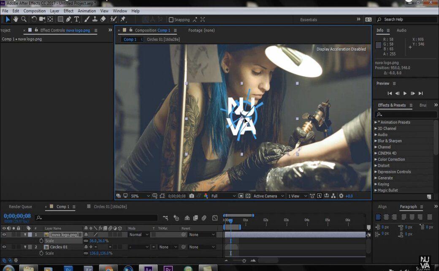Screen dimensions: 439x271
Task: Toggle Draft 3D in timeline
Action: (x=176, y=218)
